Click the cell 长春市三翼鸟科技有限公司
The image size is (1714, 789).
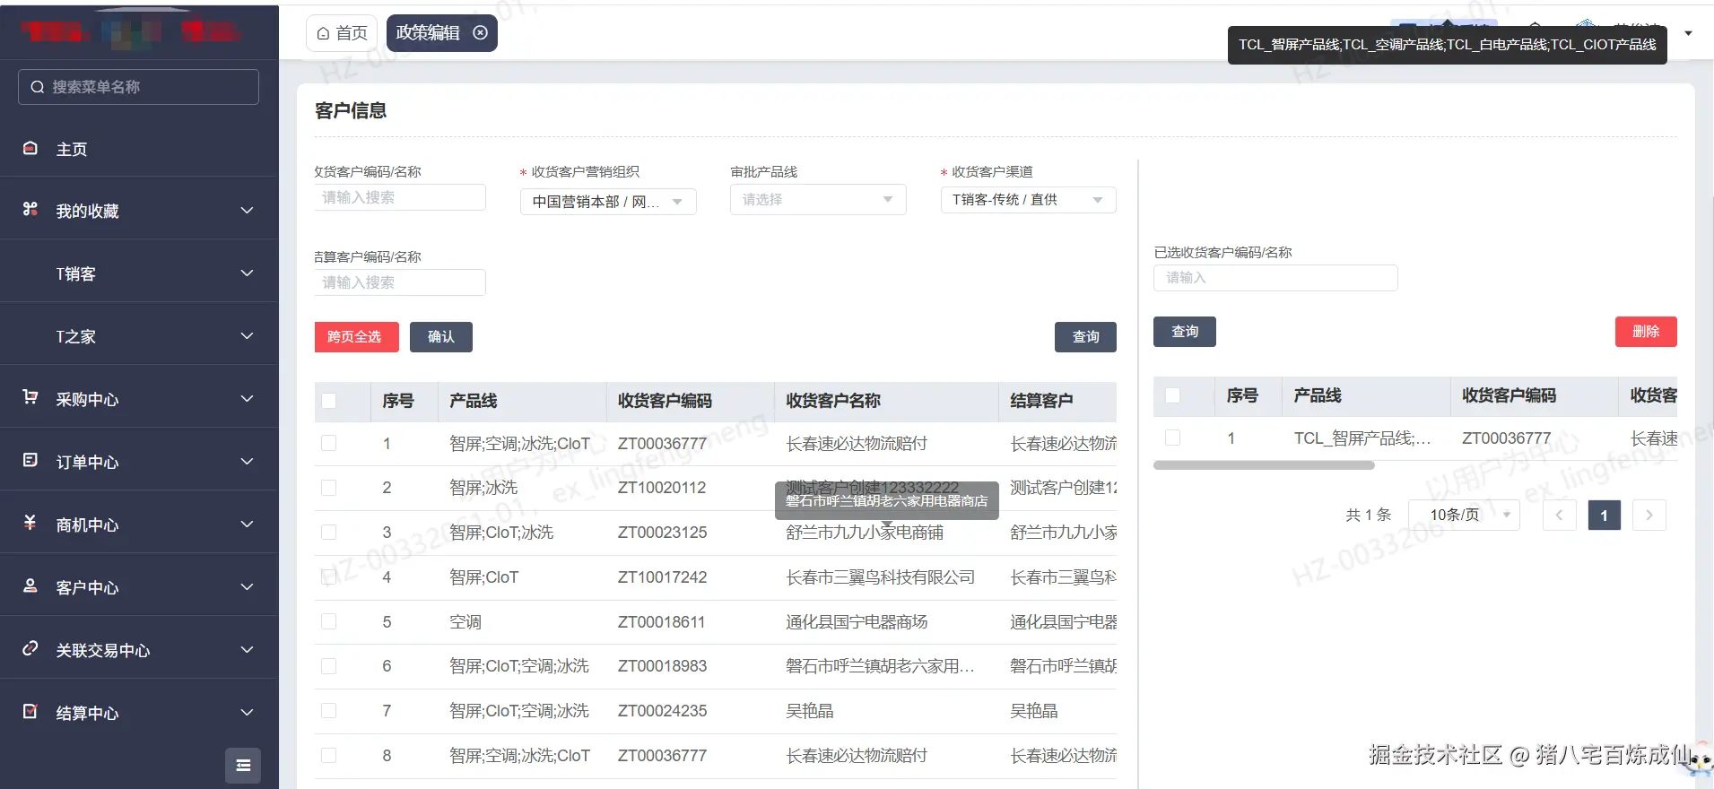pos(880,577)
